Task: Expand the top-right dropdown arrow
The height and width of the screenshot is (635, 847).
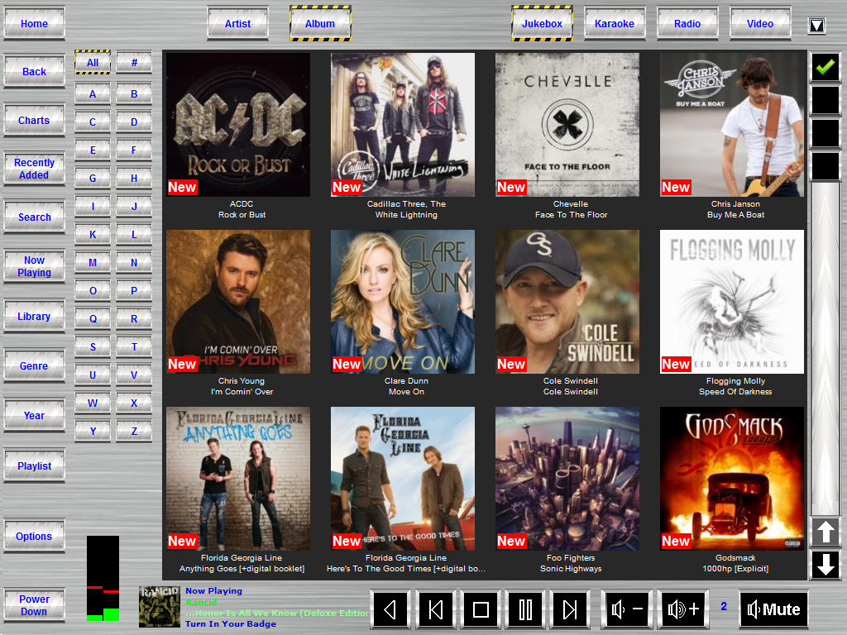Action: click(816, 25)
